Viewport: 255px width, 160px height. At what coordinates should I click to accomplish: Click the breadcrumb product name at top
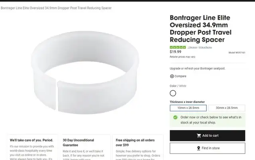[56, 8]
